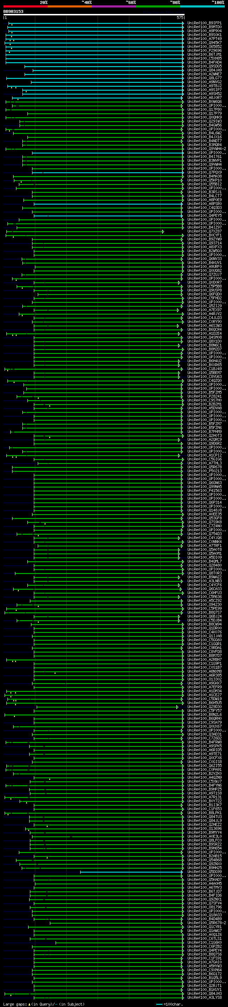
Task: Click the UniRef100_B6TJM1 hit label
Action: [204, 54]
